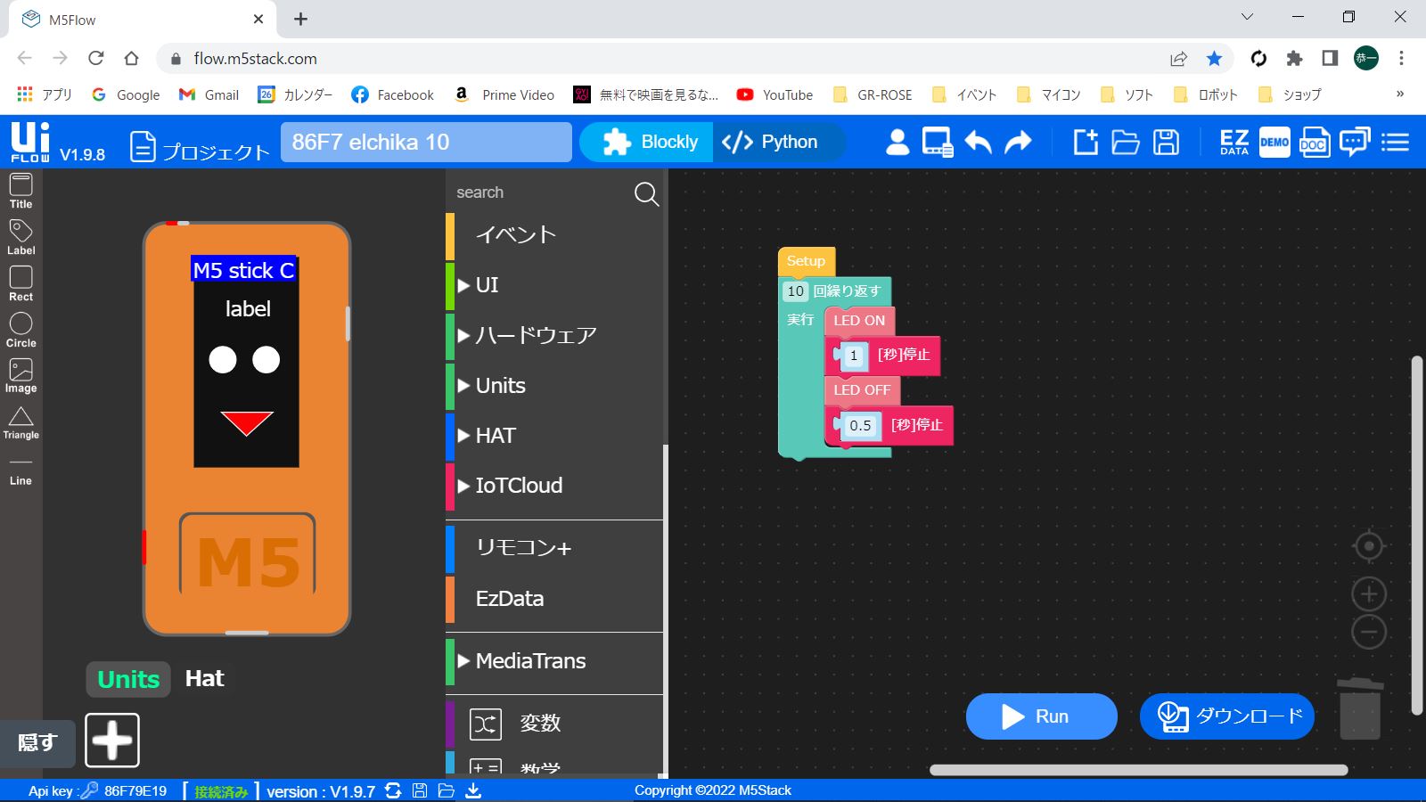Image resolution: width=1426 pixels, height=802 pixels.
Task: Click the ダウンロード button
Action: [1227, 716]
